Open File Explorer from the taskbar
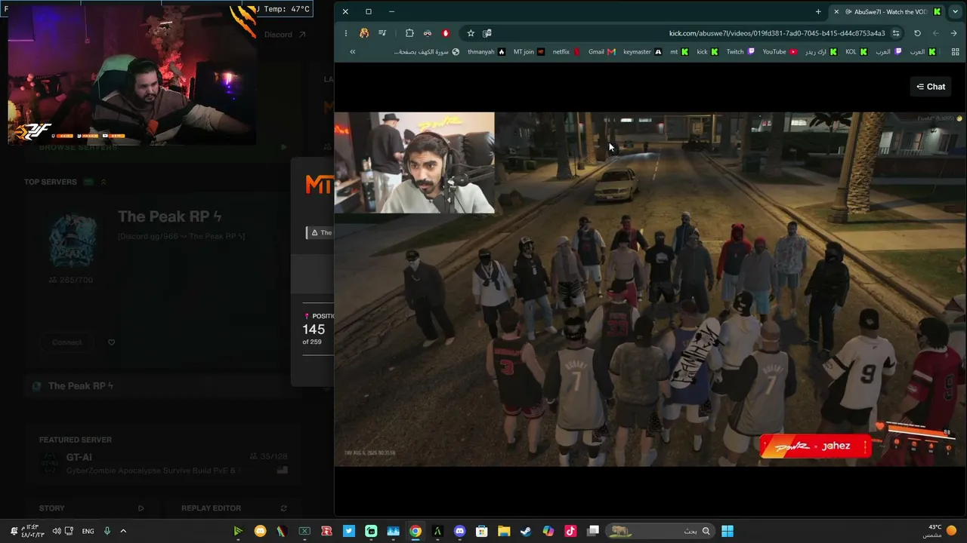967x543 pixels. (504, 531)
